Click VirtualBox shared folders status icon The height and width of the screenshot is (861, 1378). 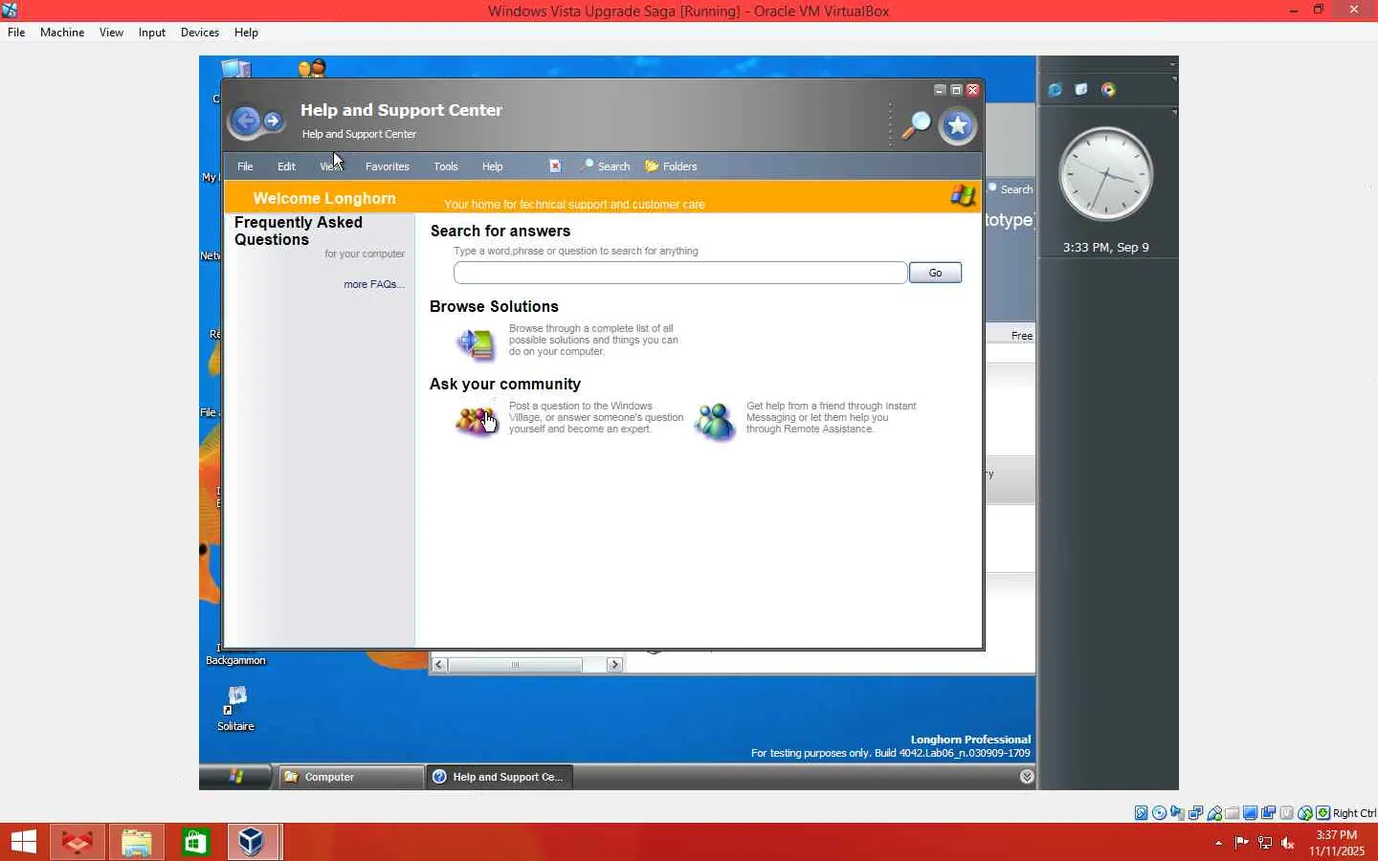tap(1232, 813)
